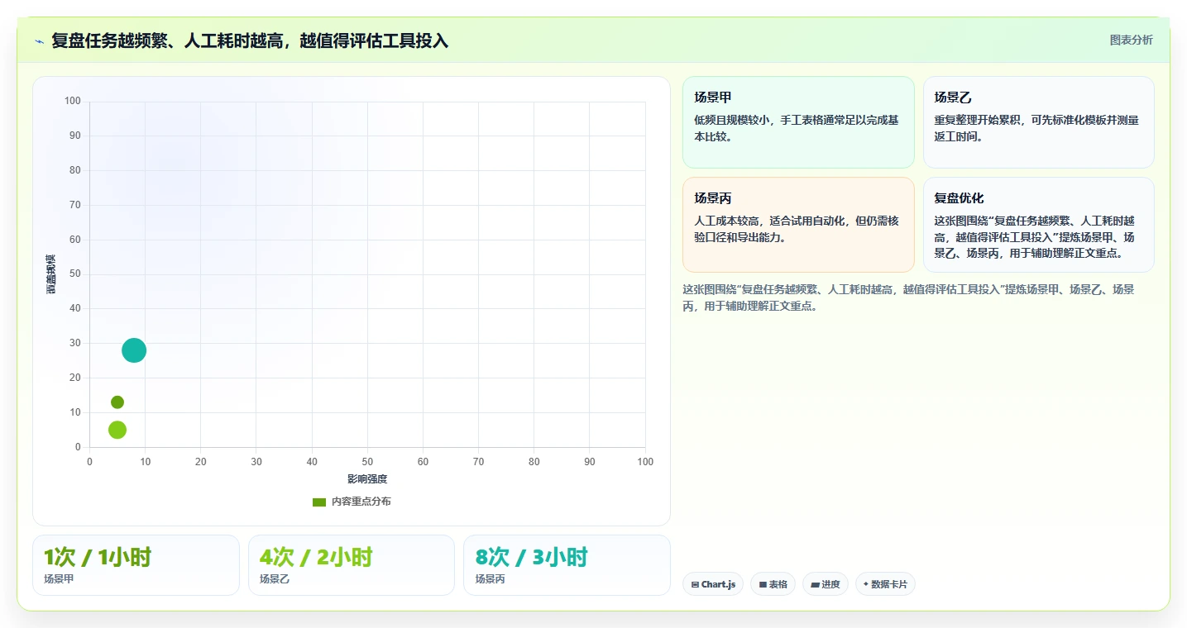The image size is (1187, 628).
Task: Open the 复盘优化 description card
Action: click(1038, 225)
